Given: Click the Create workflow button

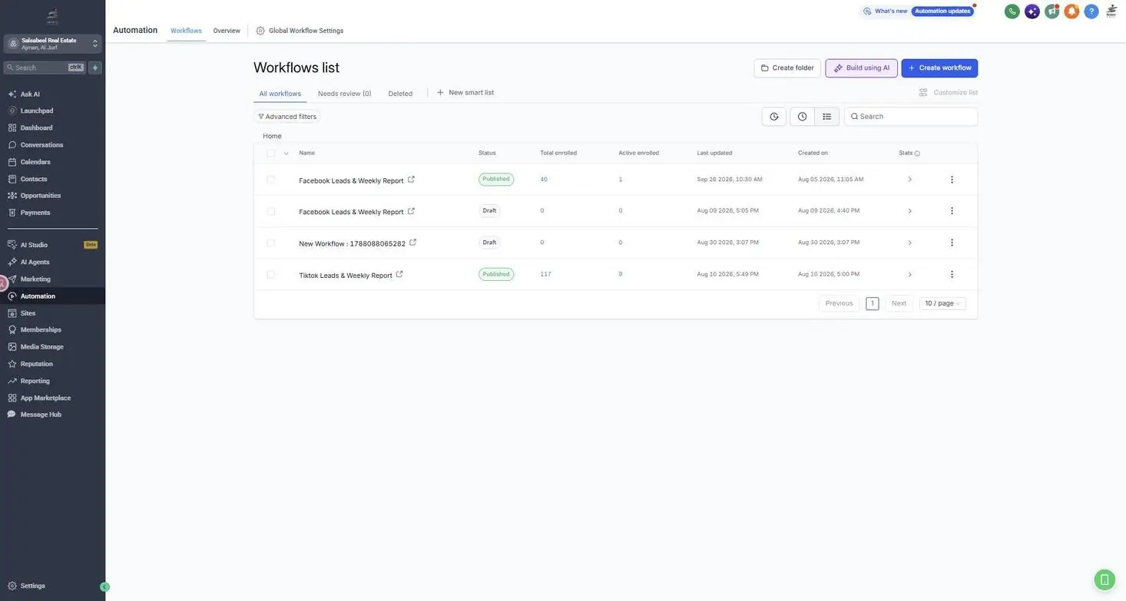Looking at the screenshot, I should click(939, 68).
